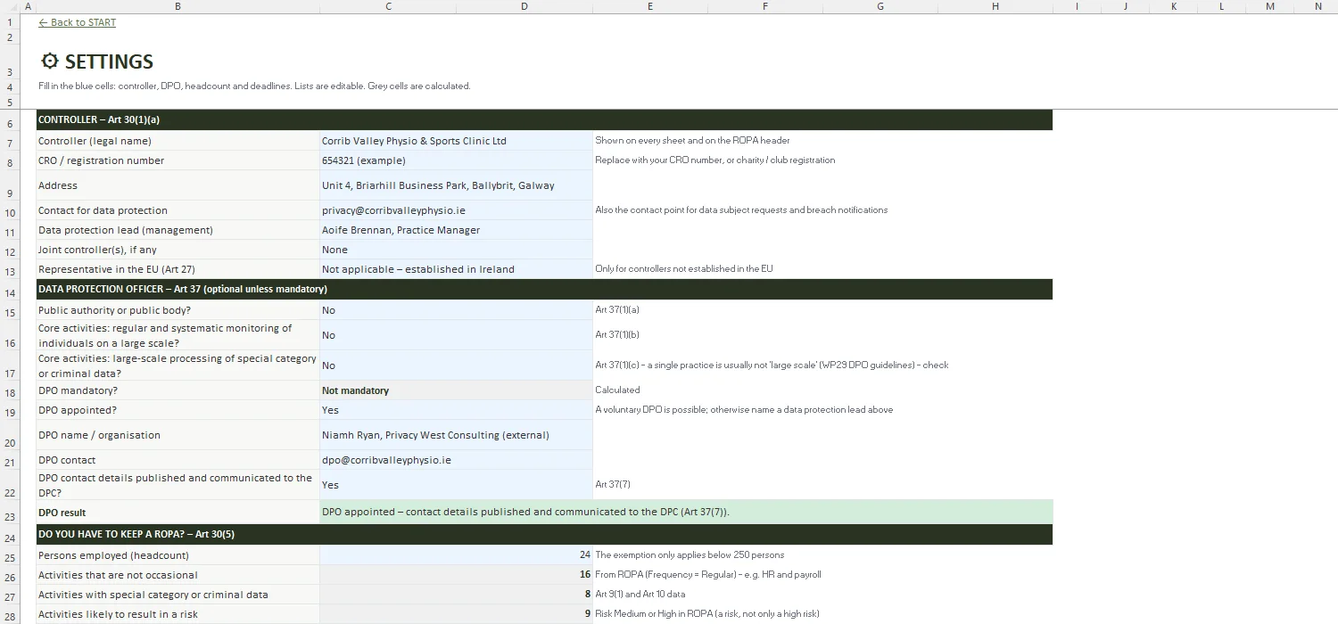Select the 'Controller (legal name)' label cell

[x=178, y=141]
